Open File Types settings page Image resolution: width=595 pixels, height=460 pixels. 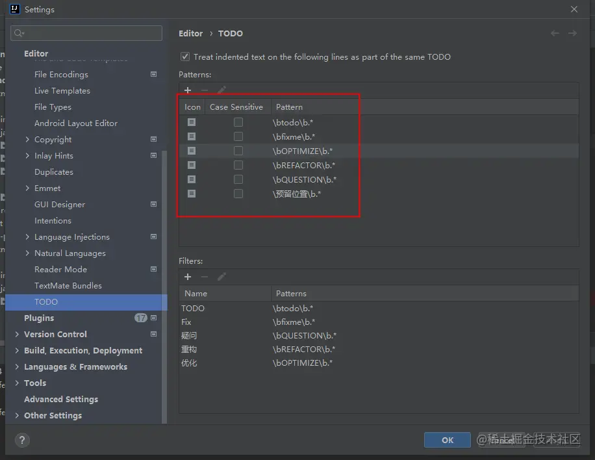click(x=53, y=107)
